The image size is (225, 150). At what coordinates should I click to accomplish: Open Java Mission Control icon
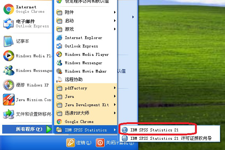click(x=9, y=100)
